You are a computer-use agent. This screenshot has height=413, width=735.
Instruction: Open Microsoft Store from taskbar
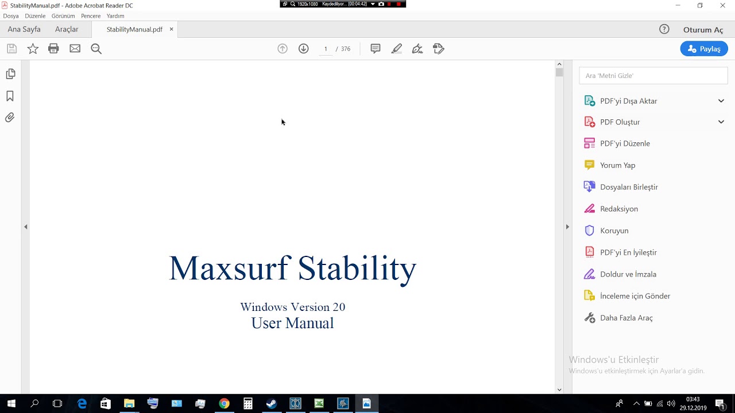[x=105, y=404]
